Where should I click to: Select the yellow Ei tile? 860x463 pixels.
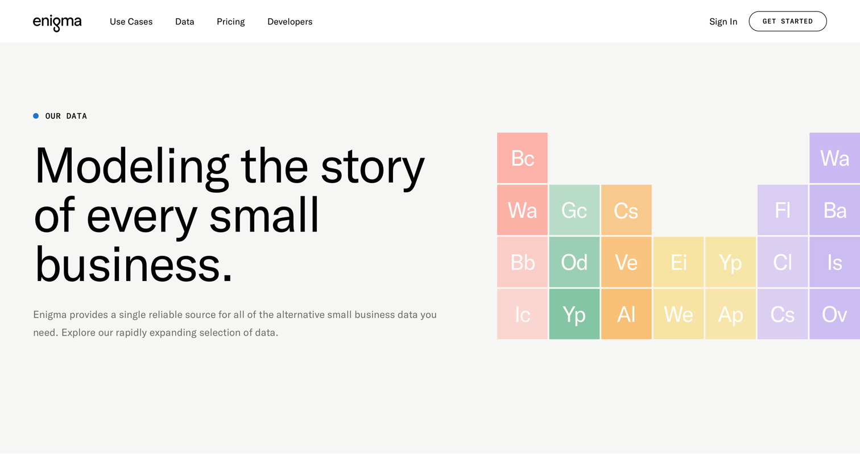click(x=678, y=262)
